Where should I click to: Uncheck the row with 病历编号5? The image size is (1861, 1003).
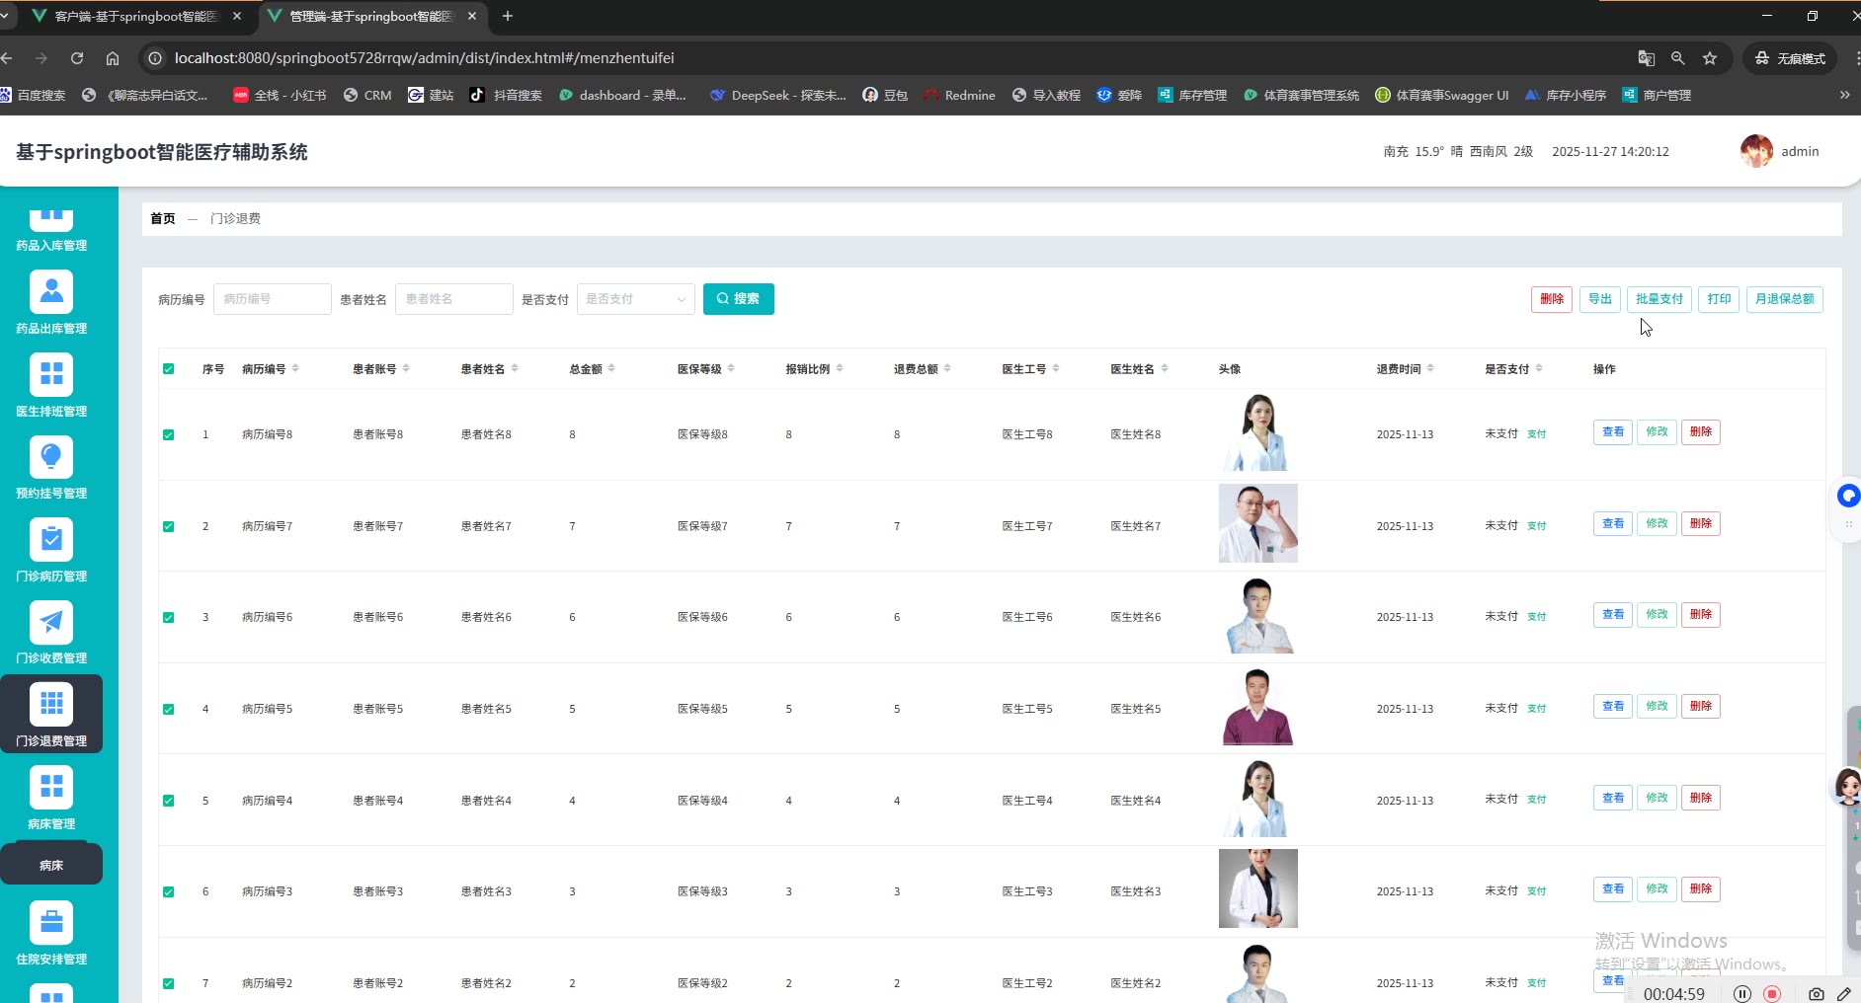pyautogui.click(x=169, y=709)
